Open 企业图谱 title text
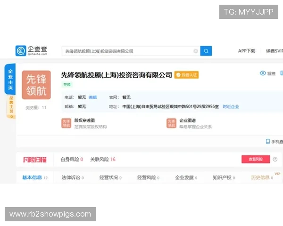The height and width of the screenshot is (226, 283). pos(188,120)
